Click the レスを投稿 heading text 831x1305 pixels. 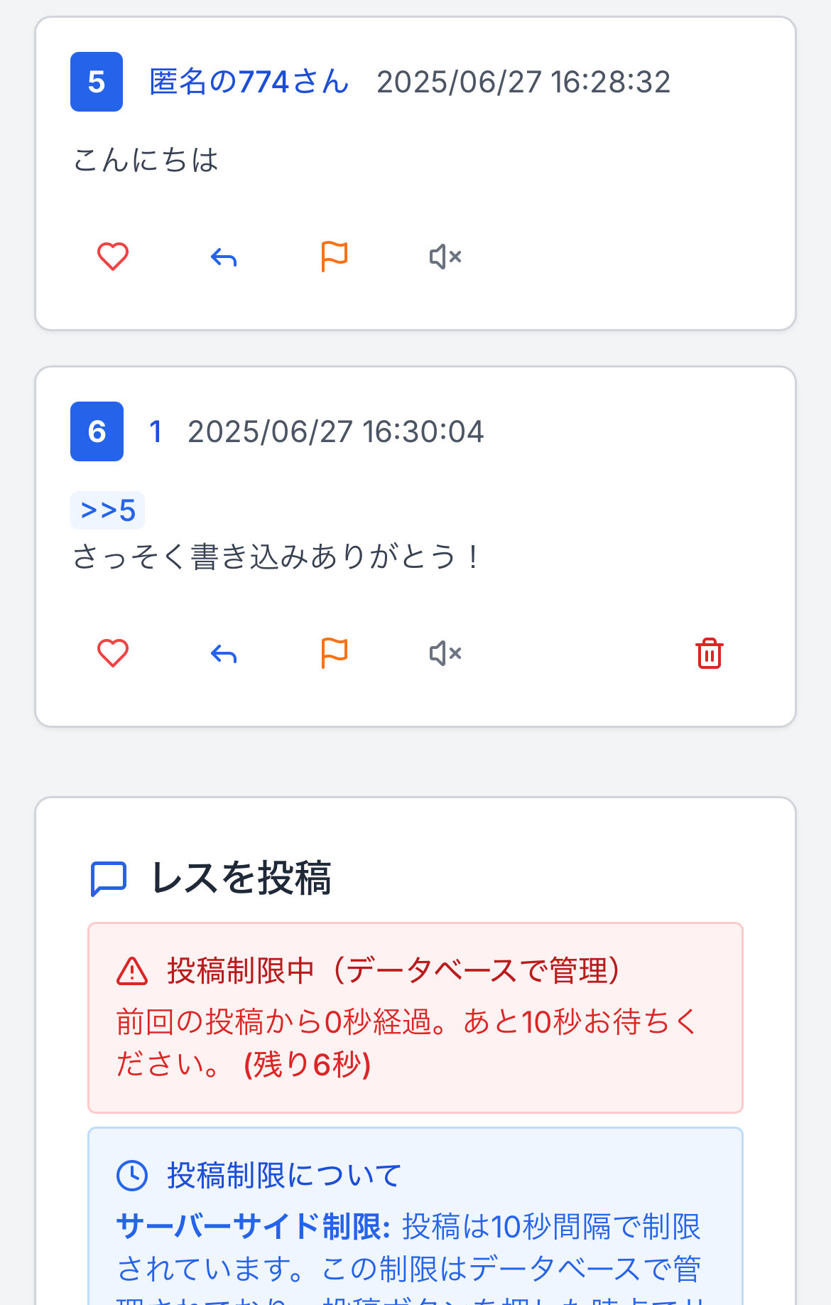point(241,878)
